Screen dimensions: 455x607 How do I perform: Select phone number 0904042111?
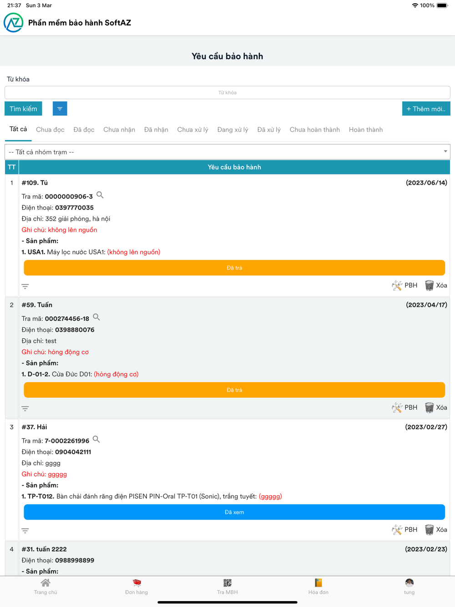[73, 452]
